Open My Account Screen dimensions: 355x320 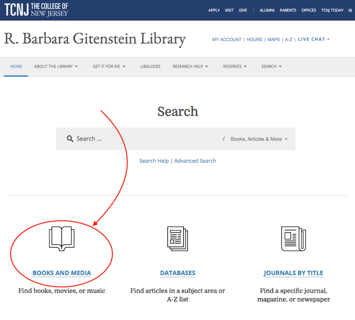click(x=227, y=39)
